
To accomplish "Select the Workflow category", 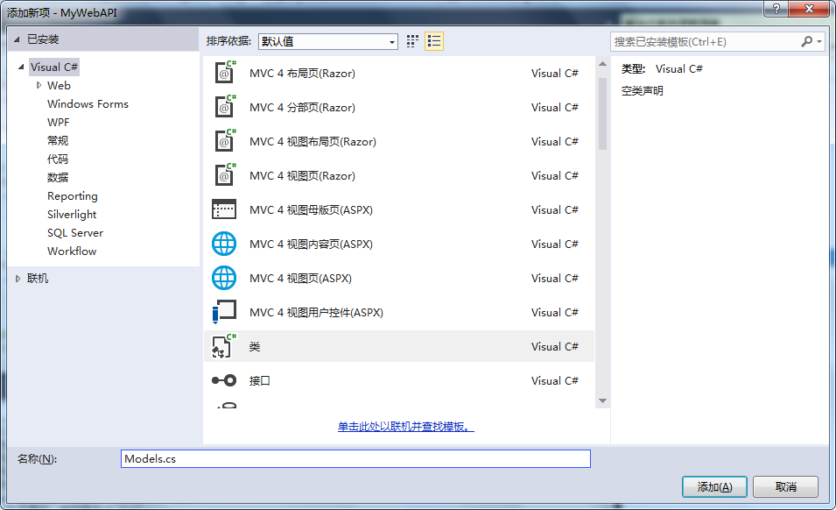I will [x=72, y=251].
